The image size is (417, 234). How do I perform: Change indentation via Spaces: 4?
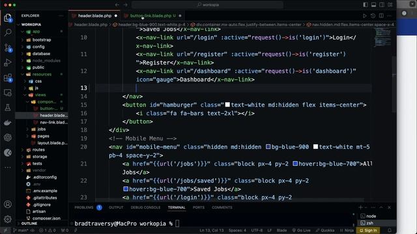tap(237, 230)
